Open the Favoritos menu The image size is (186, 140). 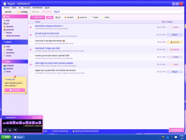tap(27, 8)
